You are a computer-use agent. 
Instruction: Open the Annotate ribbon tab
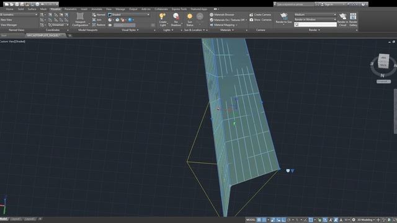(97, 9)
